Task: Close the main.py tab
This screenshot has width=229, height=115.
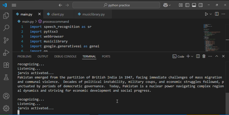Action: coord(40,14)
